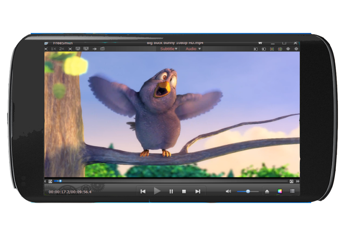Click first aspect-ratio icon at top right
This screenshot has height=235, width=353.
click(256, 49)
